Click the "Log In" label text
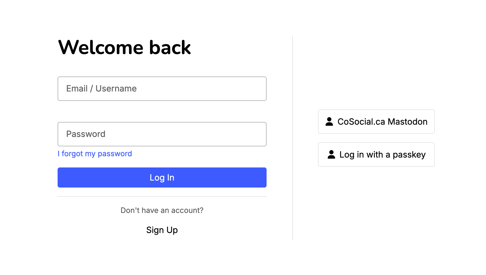The width and height of the screenshot is (486, 275). coord(162,178)
